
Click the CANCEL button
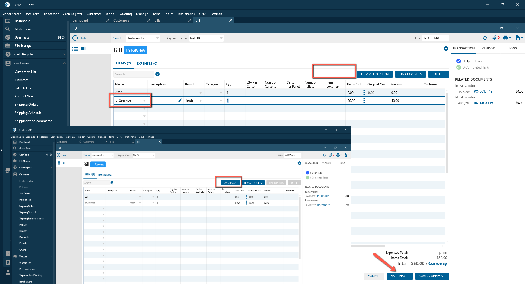click(x=374, y=276)
